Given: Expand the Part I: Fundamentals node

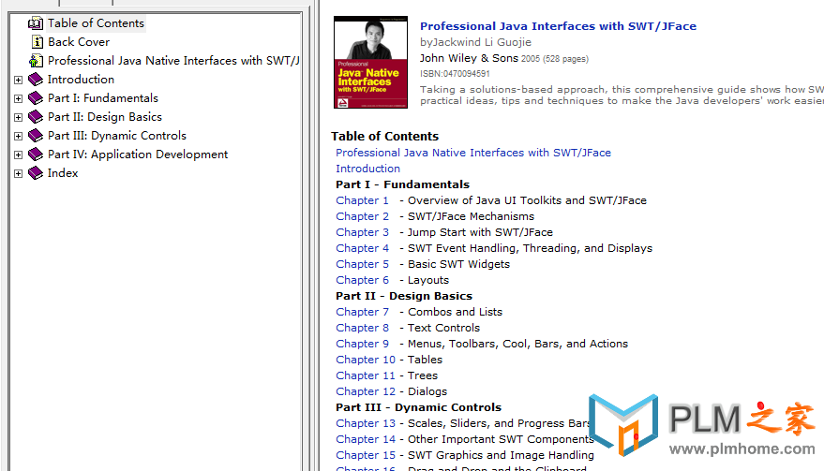Looking at the screenshot, I should [x=19, y=98].
